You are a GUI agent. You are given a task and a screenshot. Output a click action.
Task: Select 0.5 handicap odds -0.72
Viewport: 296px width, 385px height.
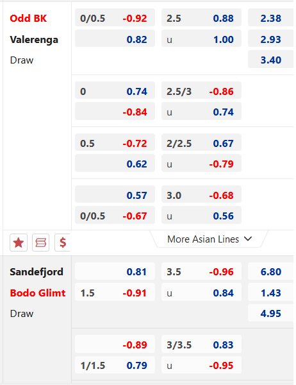pyautogui.click(x=115, y=142)
